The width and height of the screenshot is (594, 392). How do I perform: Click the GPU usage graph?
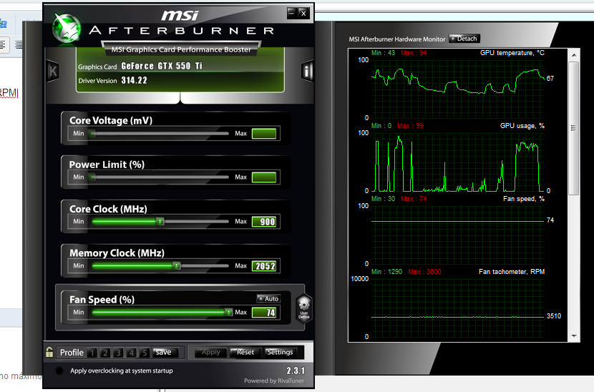tap(457, 162)
